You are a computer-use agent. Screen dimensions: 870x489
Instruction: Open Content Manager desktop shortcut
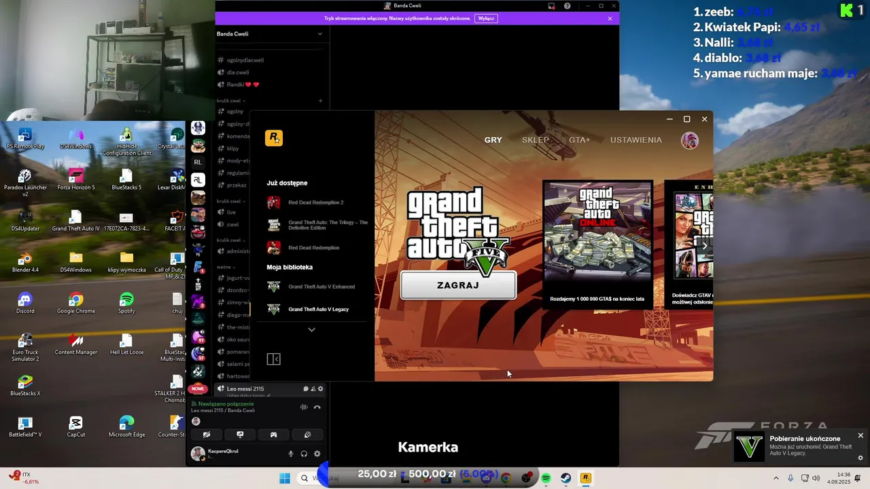pyautogui.click(x=76, y=344)
